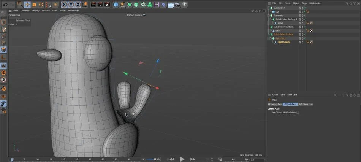The image size is (361, 162).
Task: Open the ProRender menu
Action: click(73, 11)
